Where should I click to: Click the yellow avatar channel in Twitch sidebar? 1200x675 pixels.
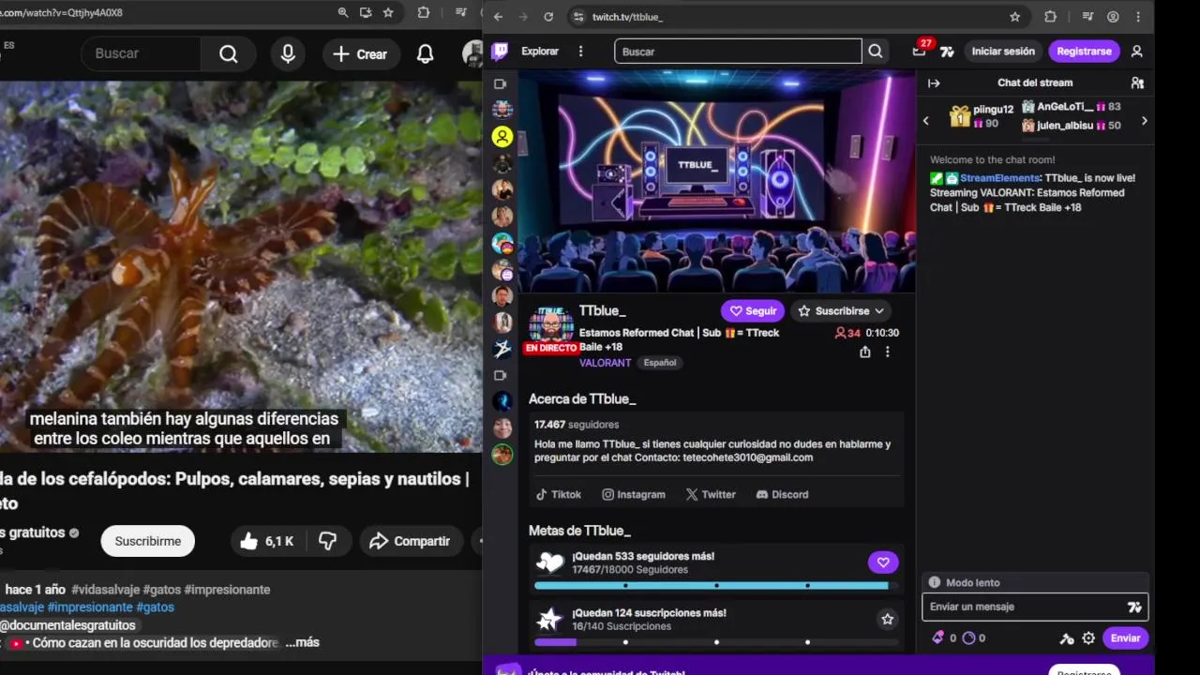[502, 137]
